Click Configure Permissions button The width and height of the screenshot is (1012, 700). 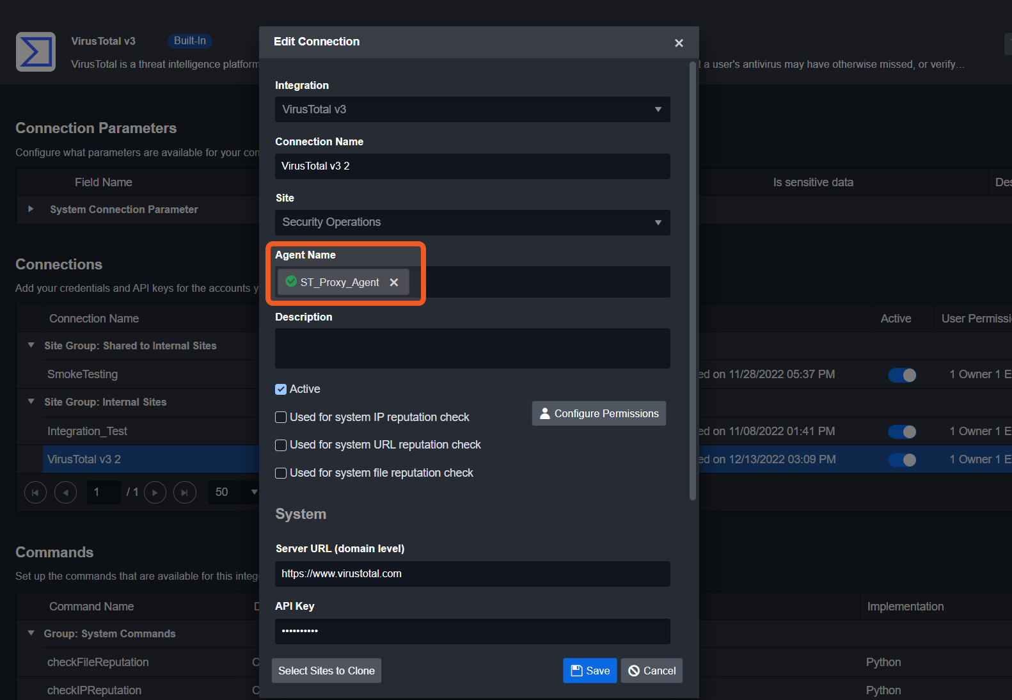click(599, 413)
